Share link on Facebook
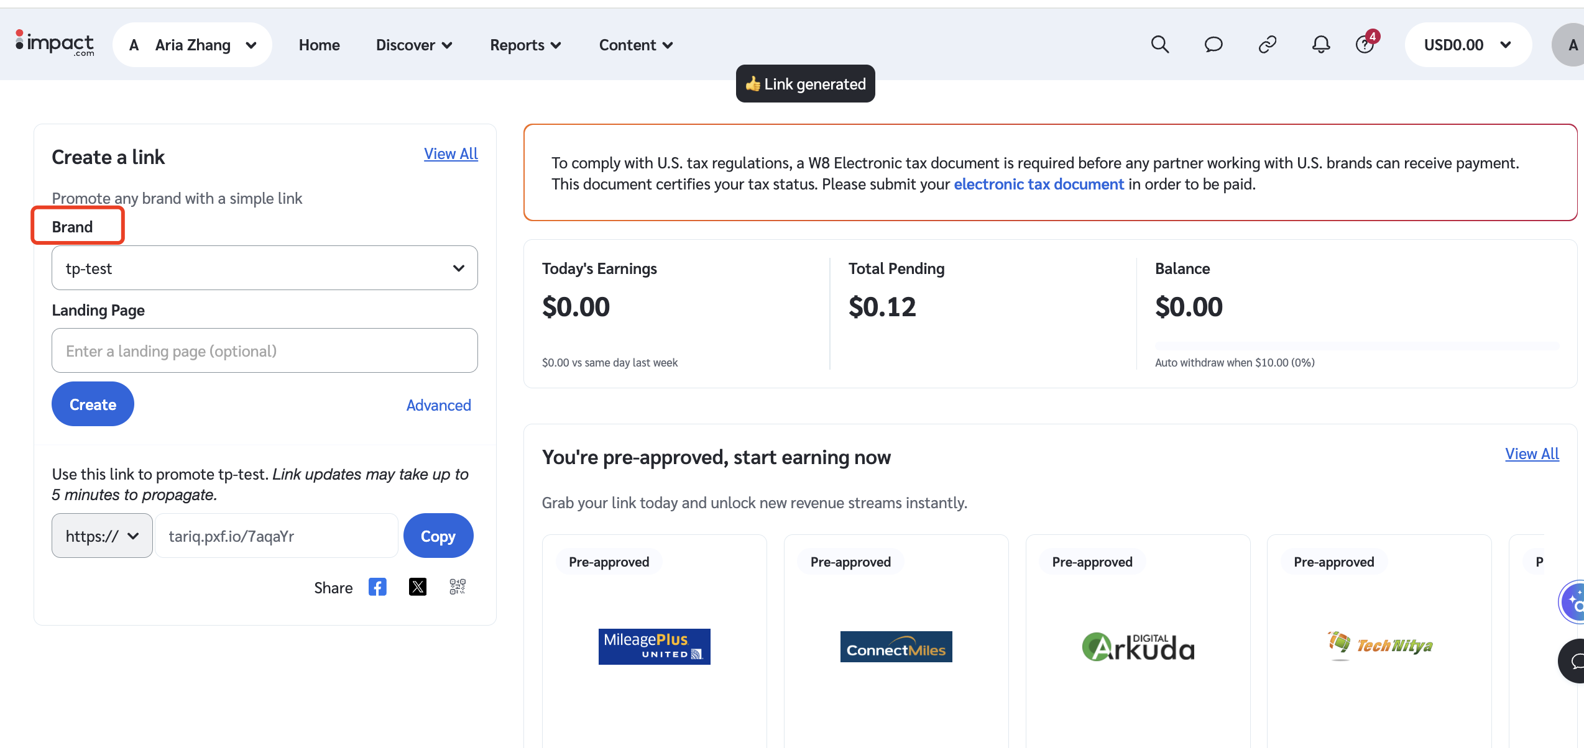The image size is (1584, 748). (377, 587)
